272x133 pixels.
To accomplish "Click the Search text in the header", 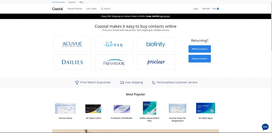I will tap(107, 9).
